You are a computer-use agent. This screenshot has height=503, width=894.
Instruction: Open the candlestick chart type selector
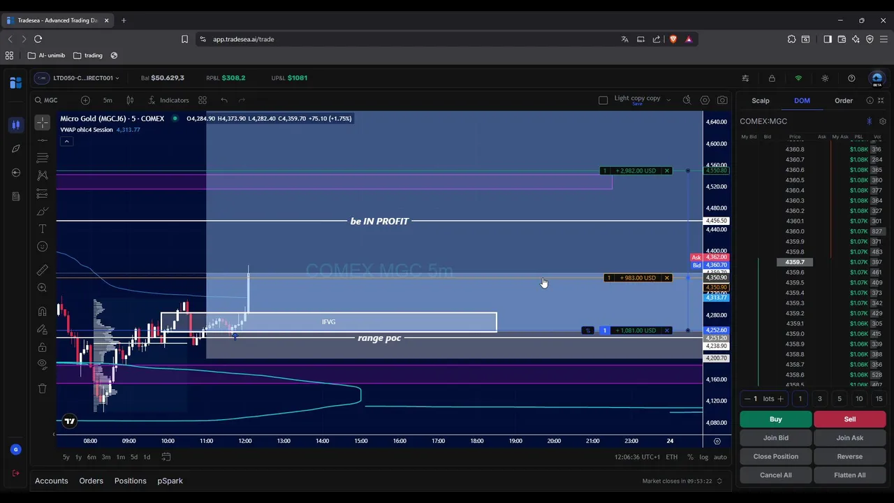[x=130, y=100]
